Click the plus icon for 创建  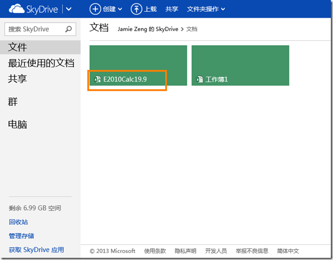coord(95,9)
